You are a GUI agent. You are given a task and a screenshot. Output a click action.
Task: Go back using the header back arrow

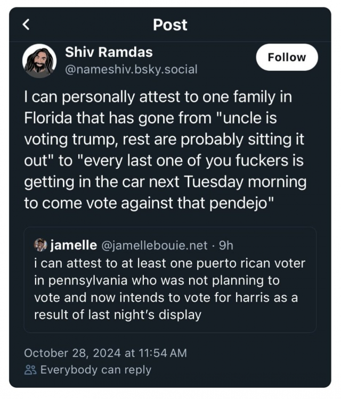(27, 24)
